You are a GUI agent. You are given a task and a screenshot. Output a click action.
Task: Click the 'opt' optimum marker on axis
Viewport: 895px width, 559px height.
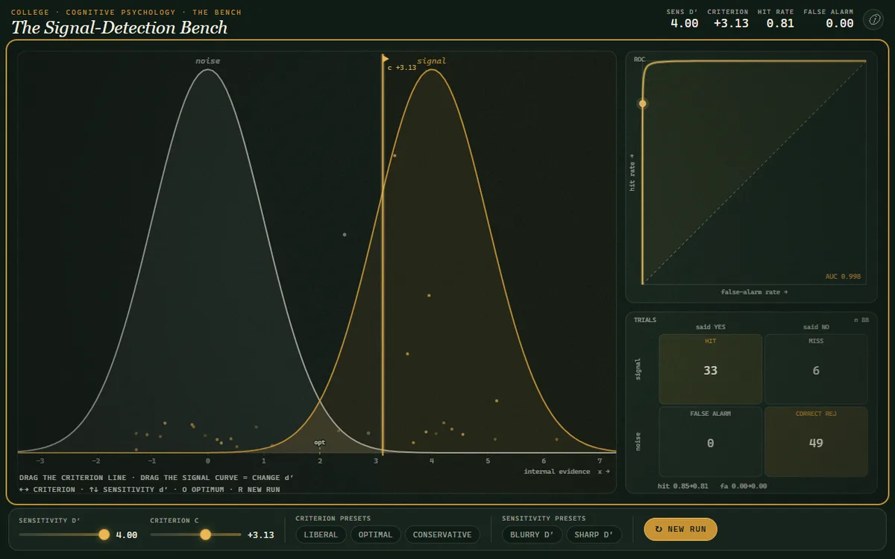[319, 443]
